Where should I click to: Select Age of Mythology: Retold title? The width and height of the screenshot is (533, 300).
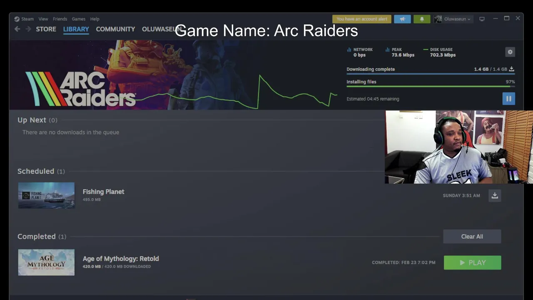click(121, 259)
